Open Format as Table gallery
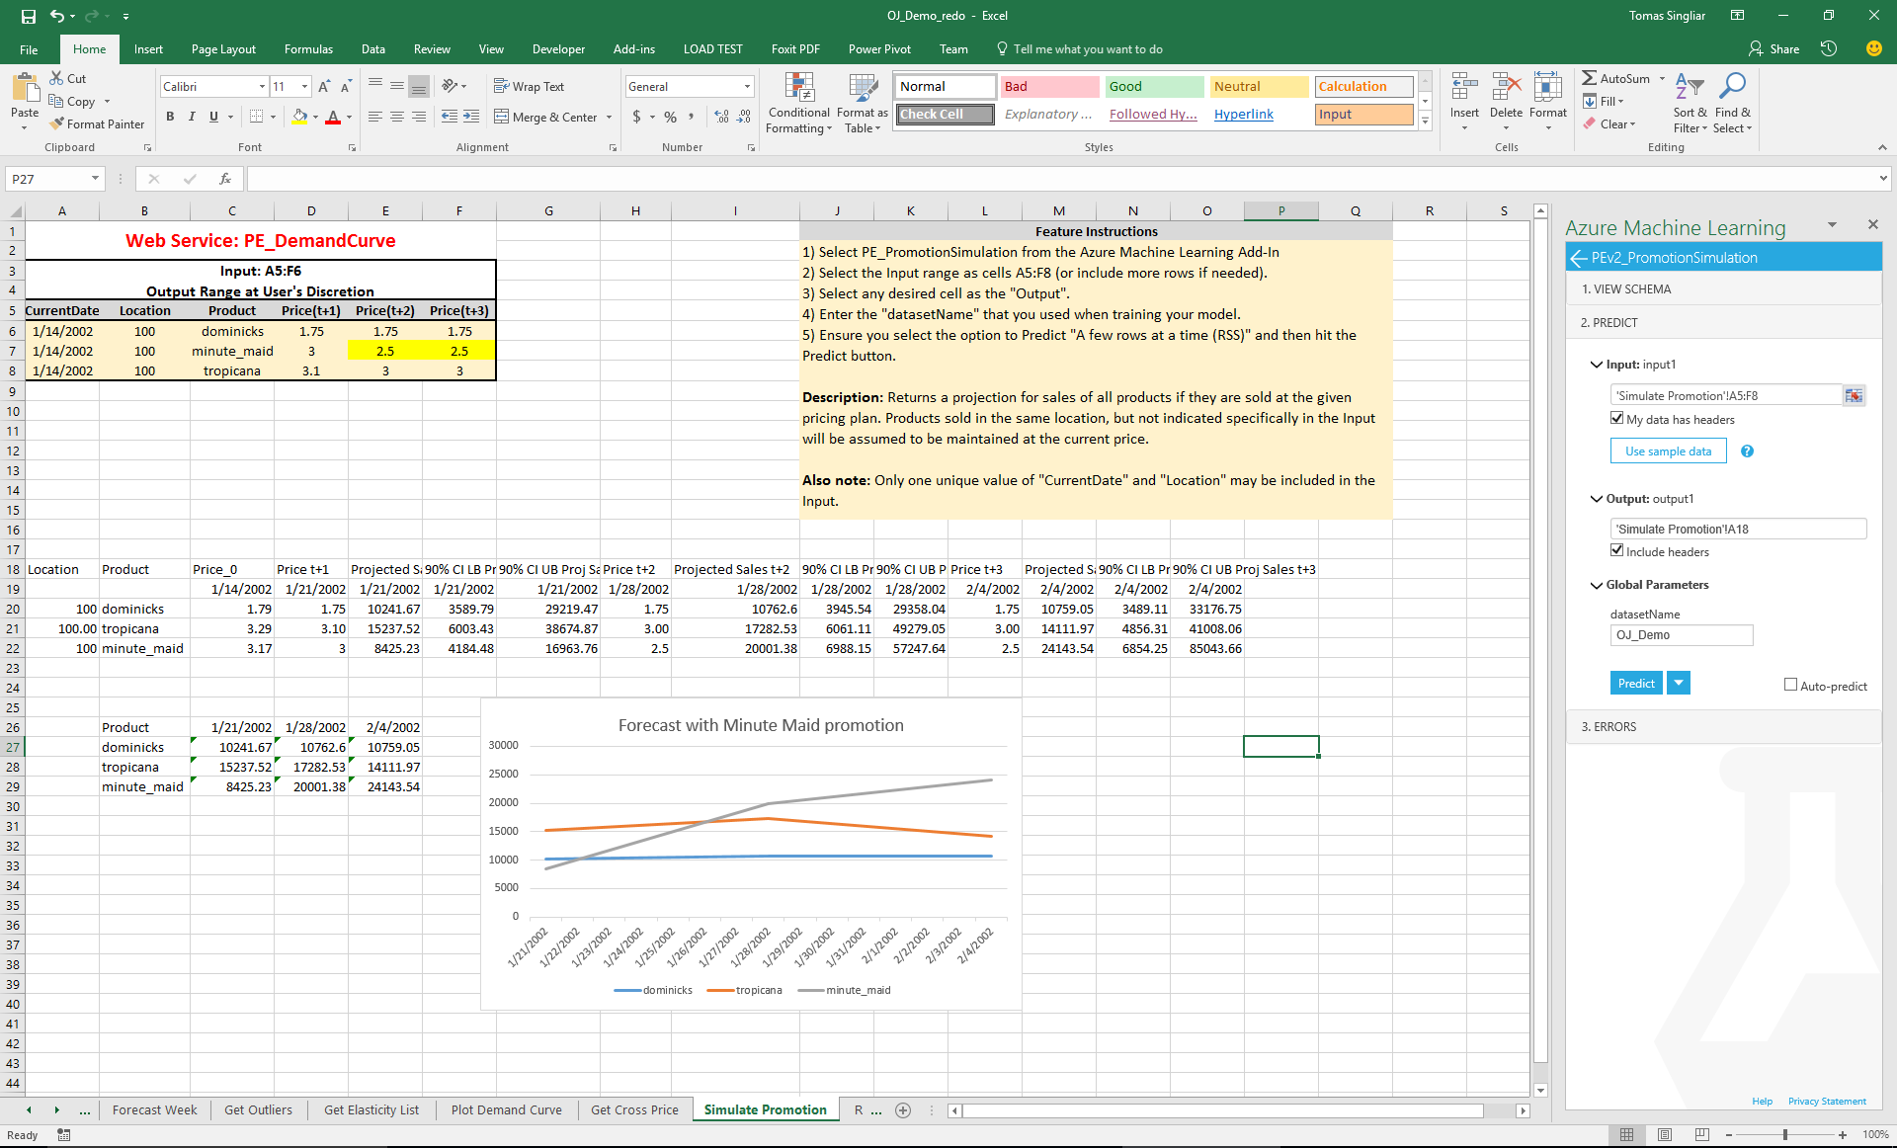This screenshot has height=1148, width=1897. point(863,104)
